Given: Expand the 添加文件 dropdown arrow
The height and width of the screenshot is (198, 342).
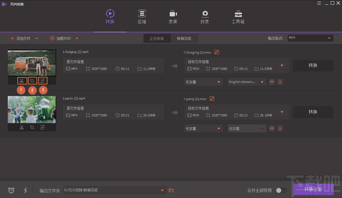Looking at the screenshot, I should 36,39.
